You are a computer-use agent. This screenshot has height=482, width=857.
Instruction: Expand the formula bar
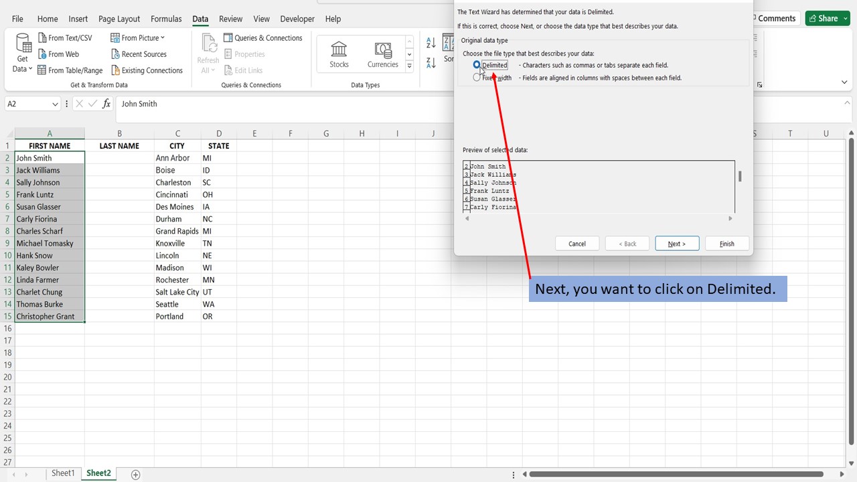coord(847,103)
